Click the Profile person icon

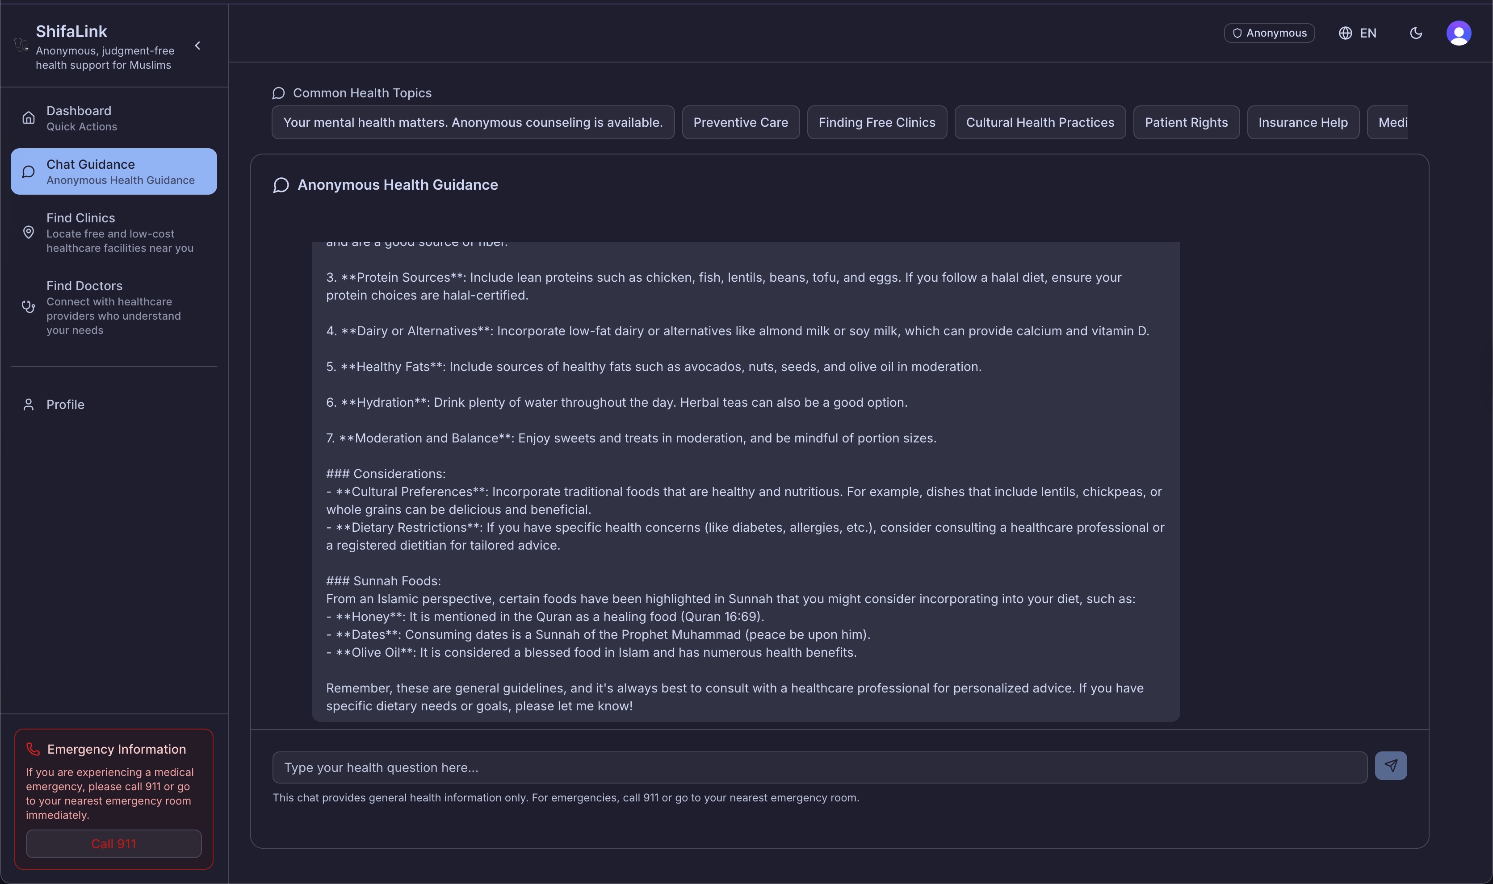pos(29,404)
